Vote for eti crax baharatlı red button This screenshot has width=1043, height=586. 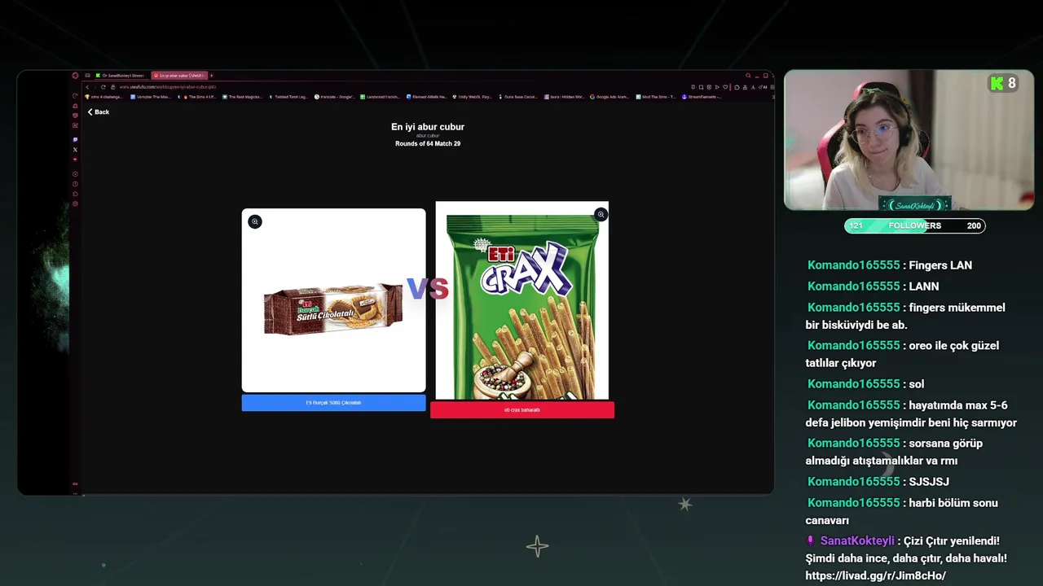pyautogui.click(x=521, y=410)
